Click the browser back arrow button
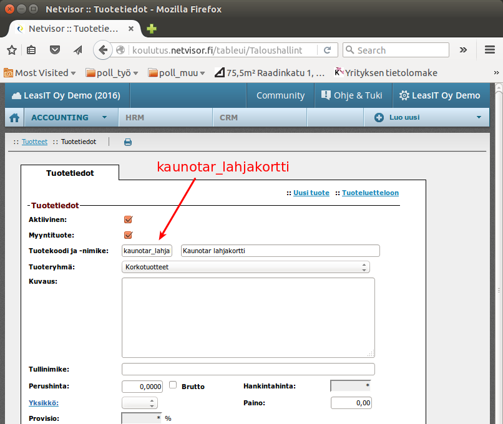Viewport: 503px width, 424px height. [103, 50]
